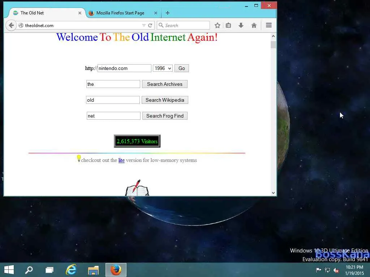
Task: Minimize the Firefox window
Action: point(246,6)
